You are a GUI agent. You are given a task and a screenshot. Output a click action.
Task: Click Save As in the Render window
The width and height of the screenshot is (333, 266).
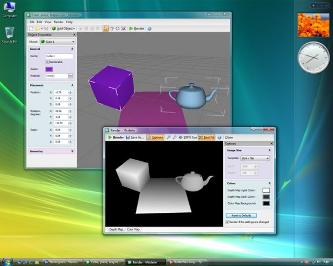pyautogui.click(x=135, y=137)
